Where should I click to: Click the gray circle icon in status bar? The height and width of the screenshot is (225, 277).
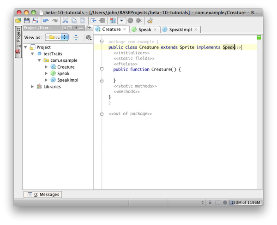coord(225,202)
